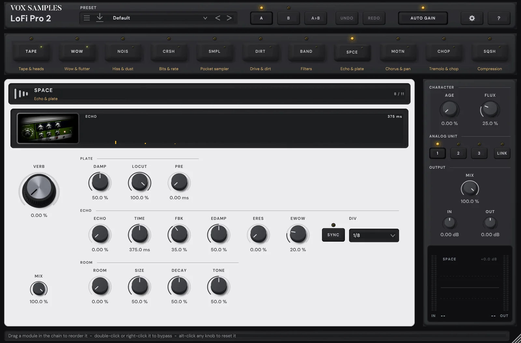The width and height of the screenshot is (521, 343).
Task: Copy A to B with A>B button
Action: tap(316, 18)
